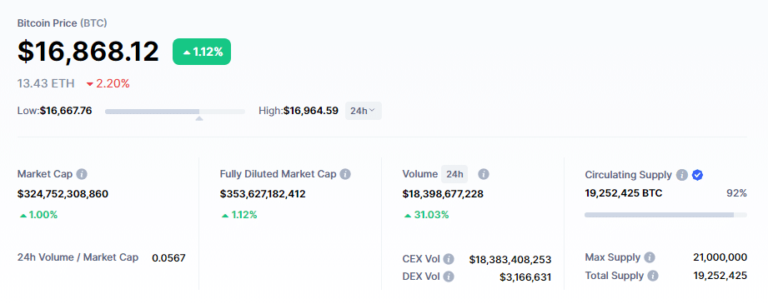Click the $16,868.12 Bitcoin price
The height and width of the screenshot is (304, 768).
tap(88, 52)
